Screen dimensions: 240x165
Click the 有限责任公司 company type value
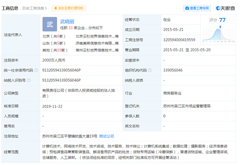pyautogui.click(x=78, y=93)
